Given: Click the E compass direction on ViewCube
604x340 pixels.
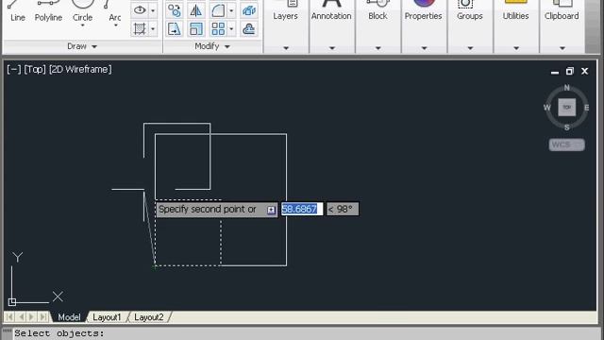Looking at the screenshot, I should point(586,108).
